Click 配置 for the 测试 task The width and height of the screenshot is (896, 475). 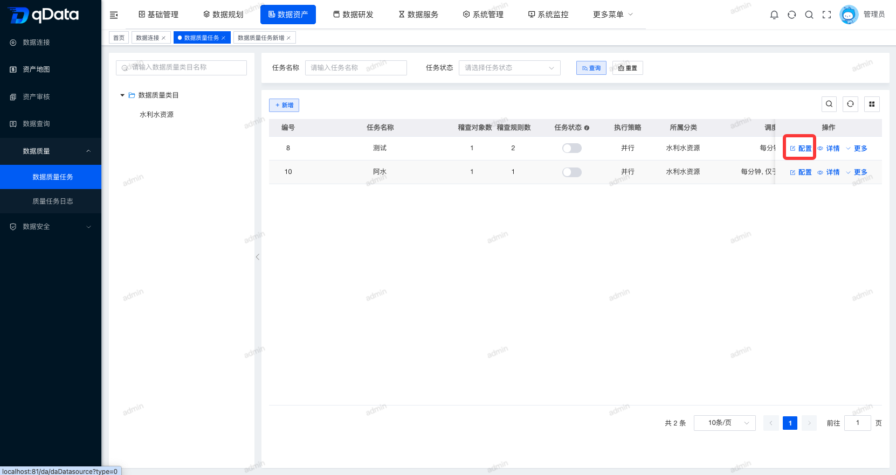coord(801,148)
